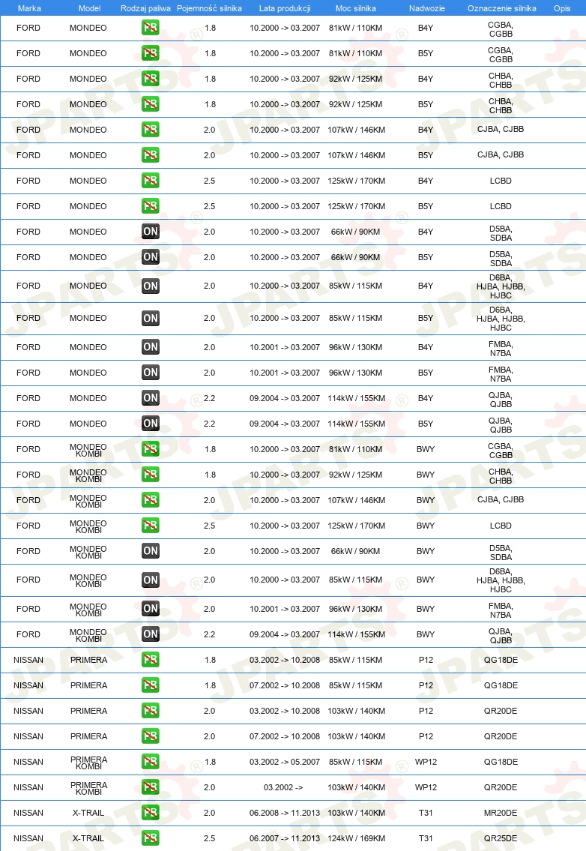Click the 03.2002 -> 05.2007 production cell
586x851 pixels.
point(285,762)
